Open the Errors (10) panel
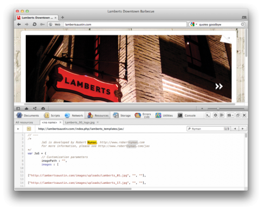262x210 pixels. coord(143,115)
